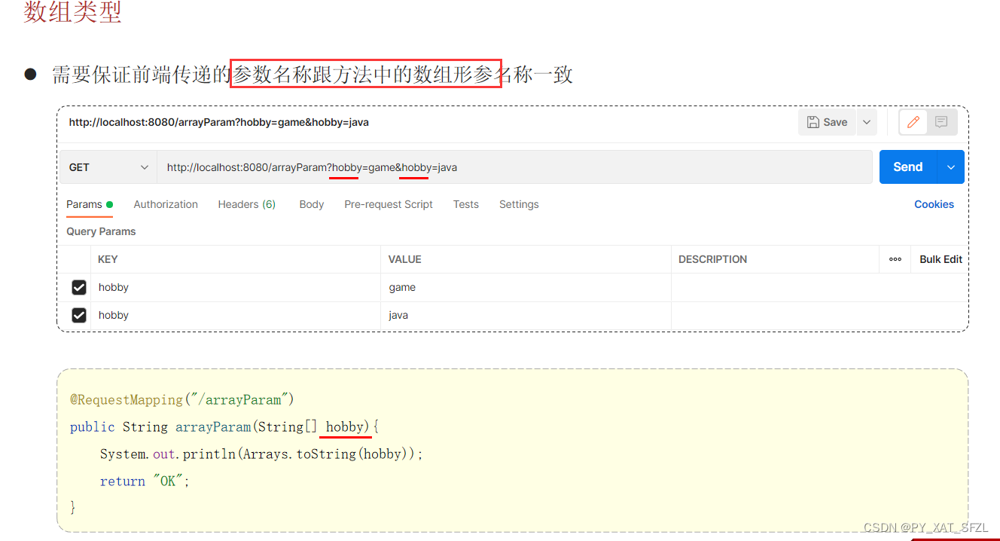Open the comments icon
Viewport: 1000px width, 541px height.
(x=941, y=122)
